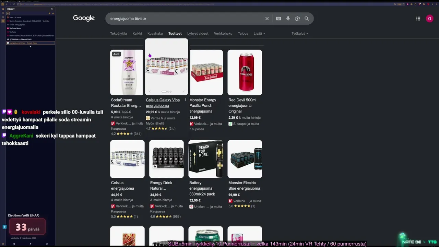The image size is (439, 247).
Task: Open Google Lens image search
Action: click(297, 19)
